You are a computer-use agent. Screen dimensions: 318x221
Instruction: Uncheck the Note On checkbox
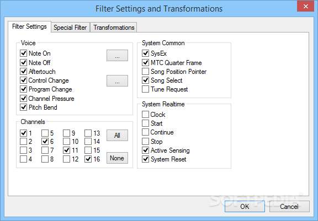24,53
